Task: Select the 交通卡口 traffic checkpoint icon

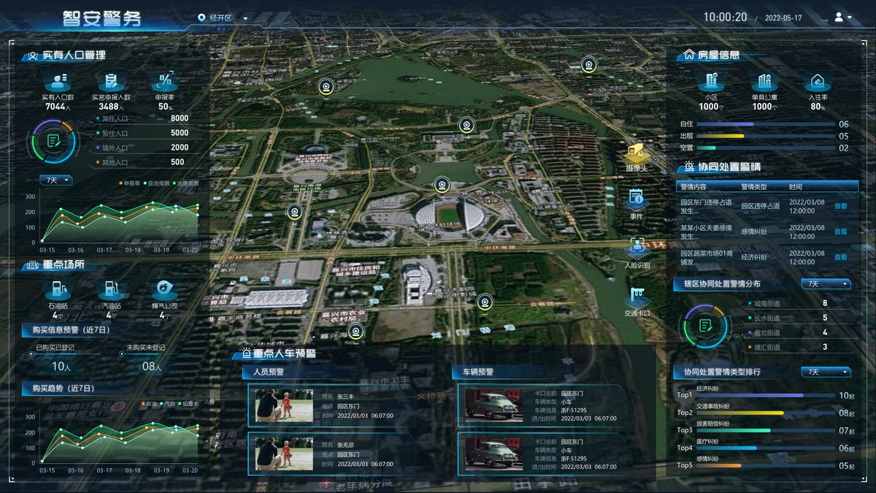Action: 637,300
